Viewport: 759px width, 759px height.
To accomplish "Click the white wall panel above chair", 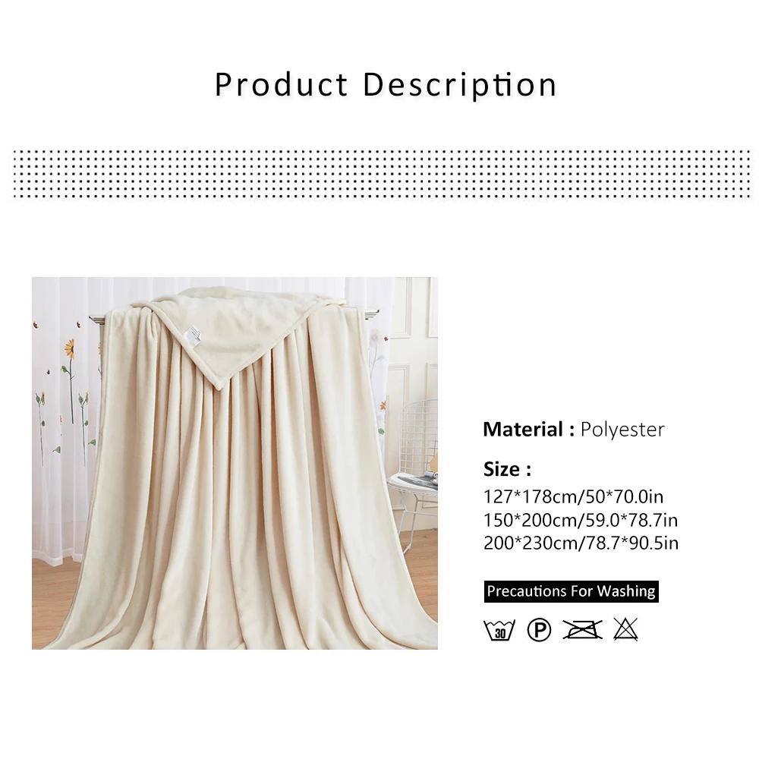I will click(x=402, y=307).
